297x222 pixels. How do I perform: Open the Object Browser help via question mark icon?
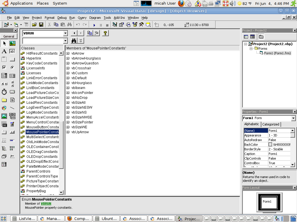tap(105, 33)
